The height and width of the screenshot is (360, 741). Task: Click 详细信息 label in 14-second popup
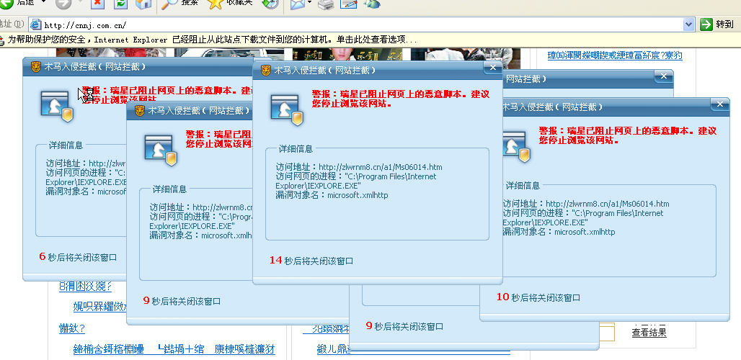pyautogui.click(x=296, y=149)
